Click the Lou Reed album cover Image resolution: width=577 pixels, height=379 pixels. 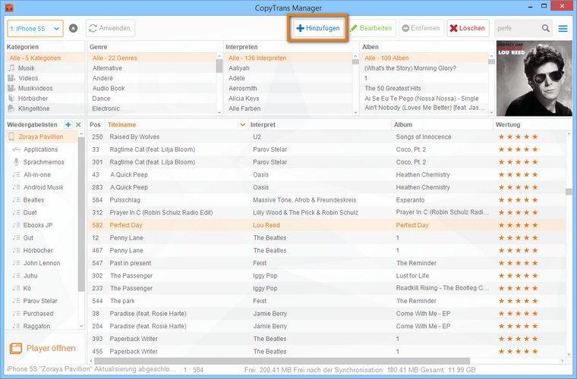(x=534, y=78)
